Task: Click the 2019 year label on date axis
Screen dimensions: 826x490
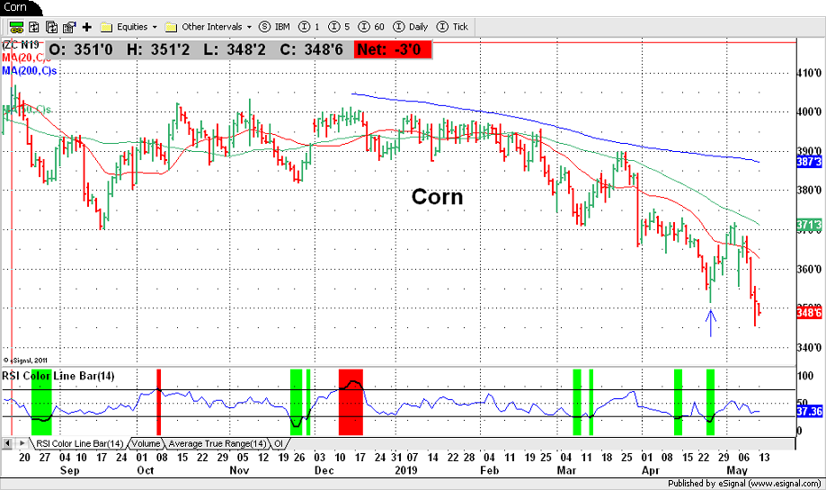Action: click(405, 470)
